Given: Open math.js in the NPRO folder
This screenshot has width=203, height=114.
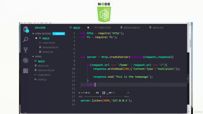Looking at the screenshot, I should tap(42, 79).
